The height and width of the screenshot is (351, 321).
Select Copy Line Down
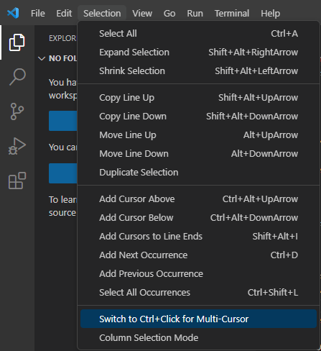[199, 117]
